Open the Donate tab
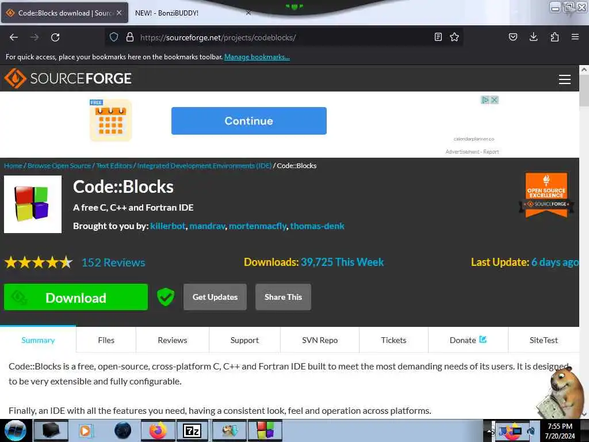 [x=468, y=340]
